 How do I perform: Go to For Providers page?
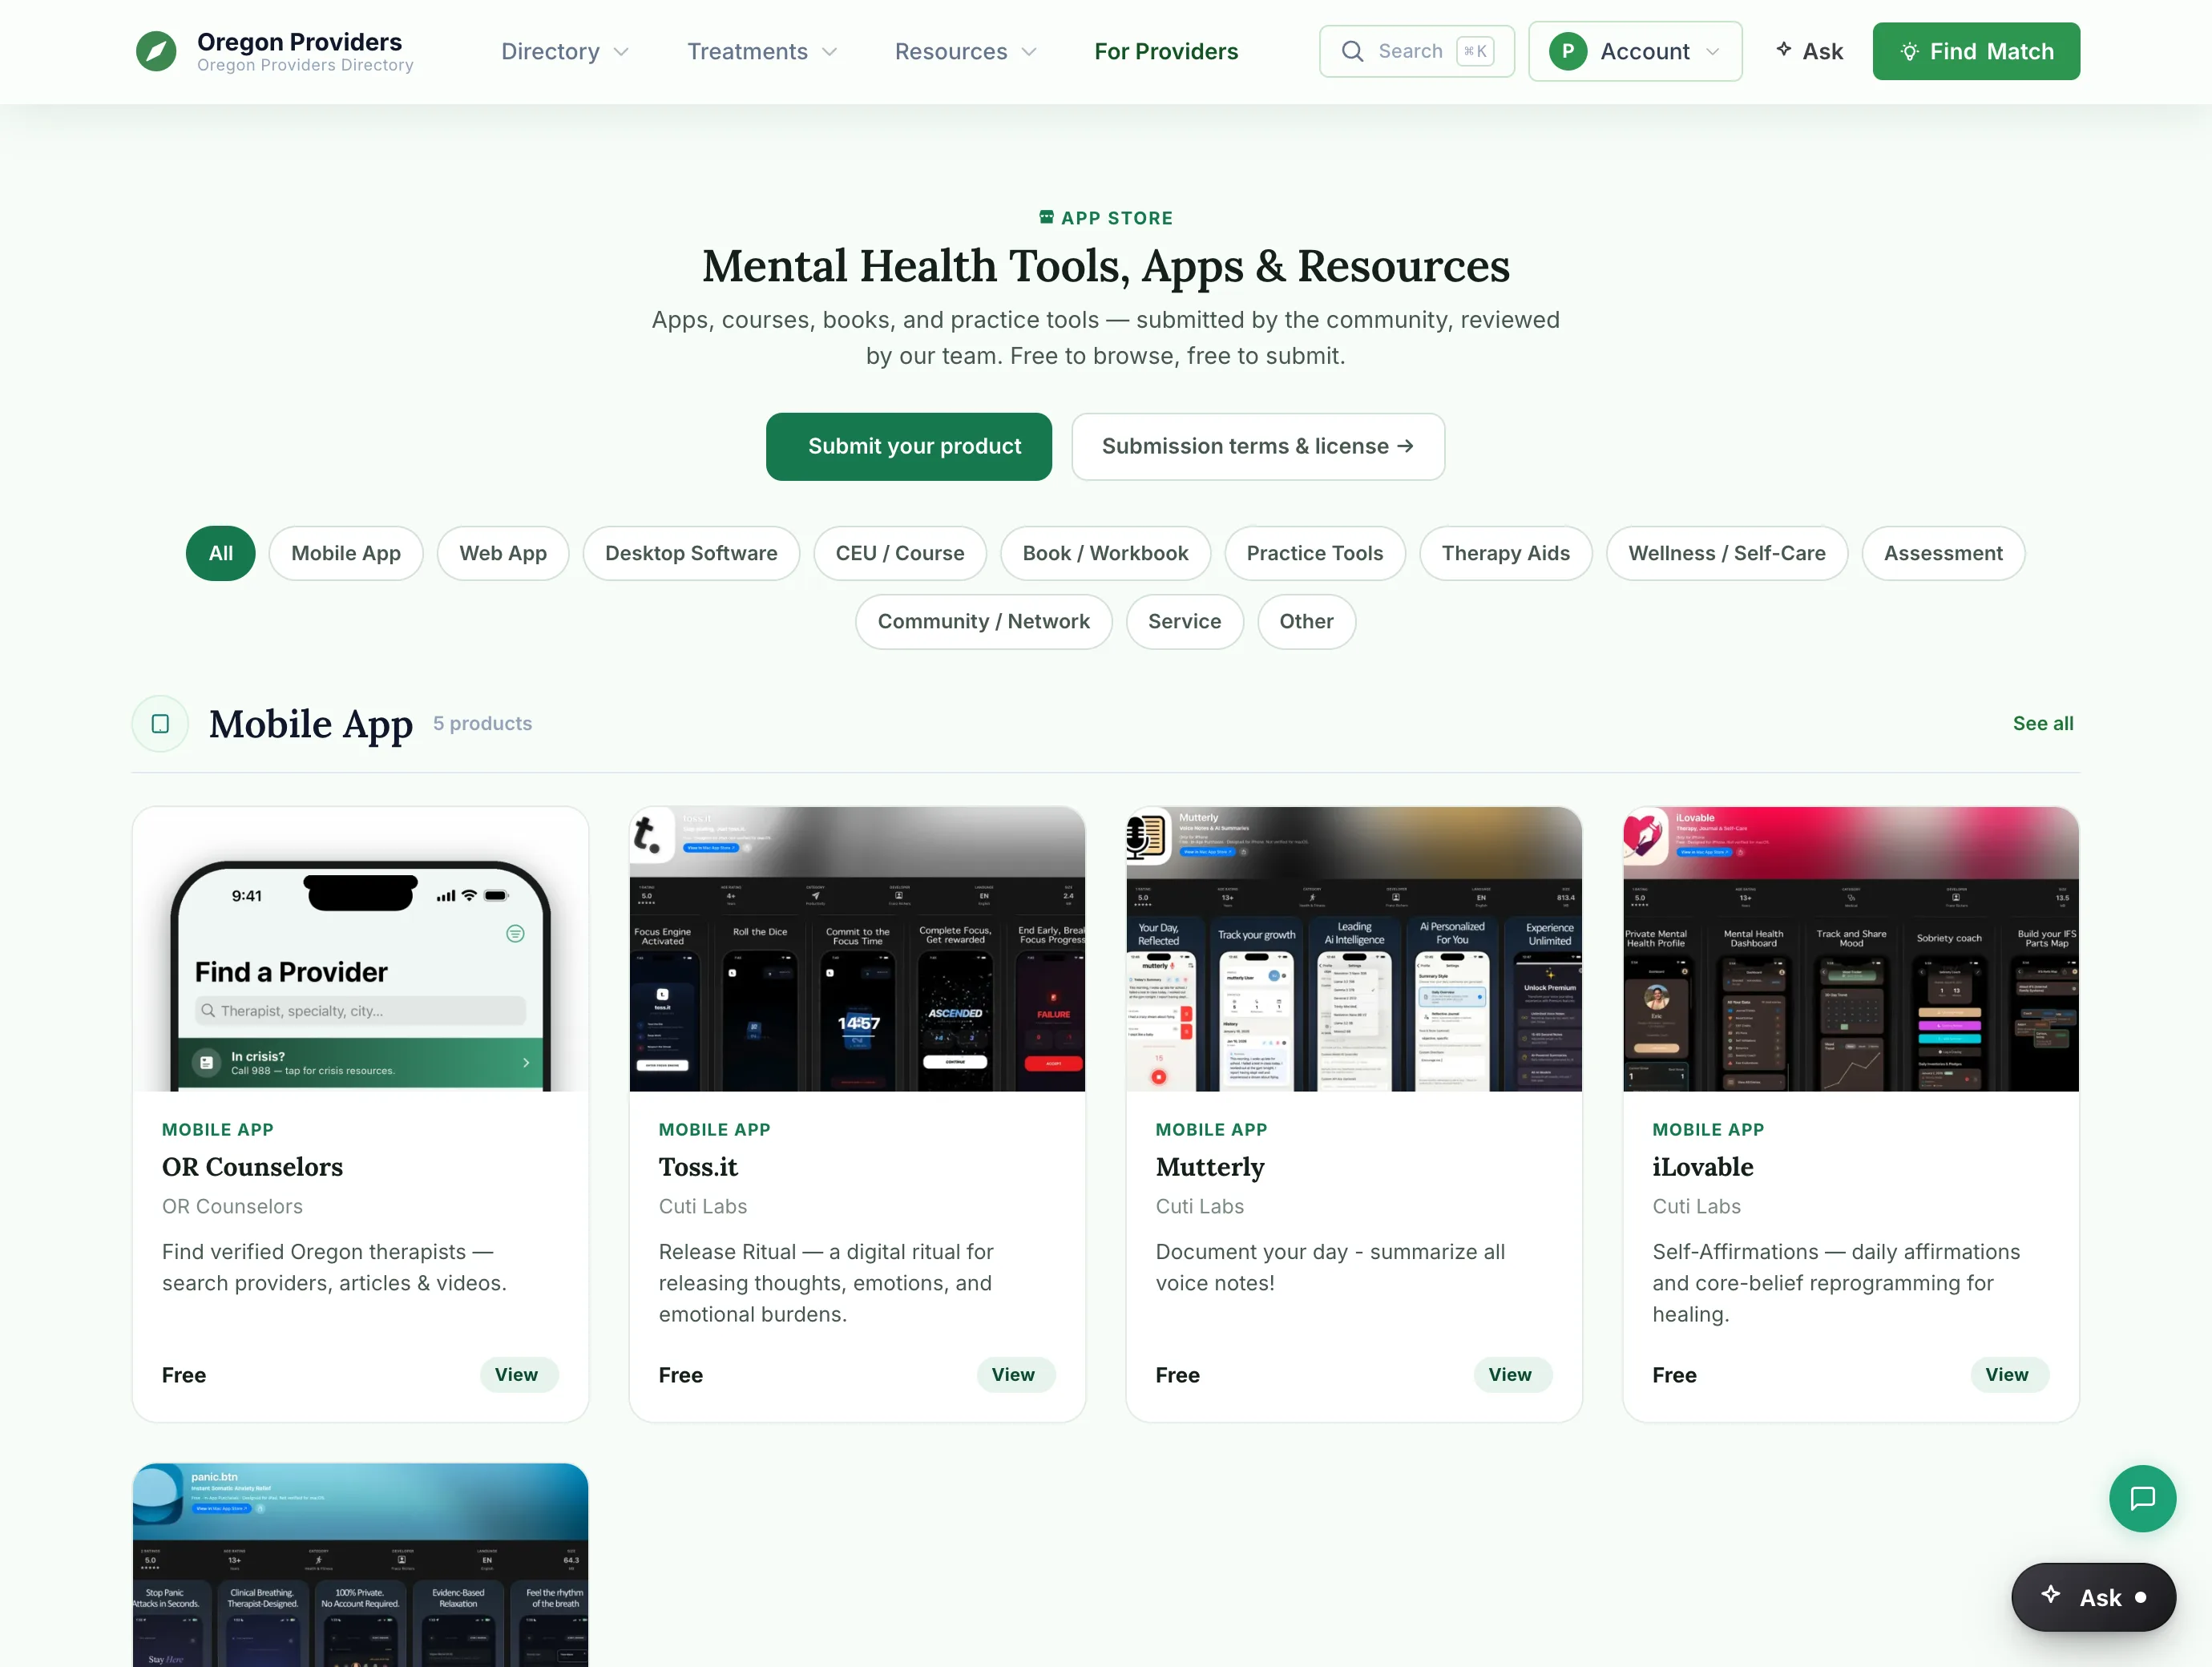point(1166,51)
